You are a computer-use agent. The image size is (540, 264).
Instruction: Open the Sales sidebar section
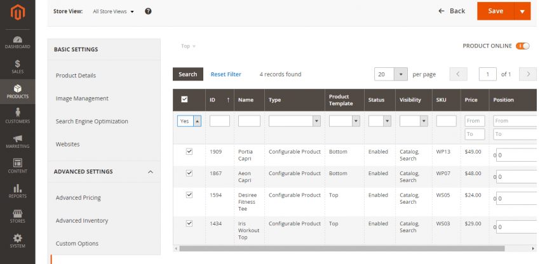tap(18, 67)
